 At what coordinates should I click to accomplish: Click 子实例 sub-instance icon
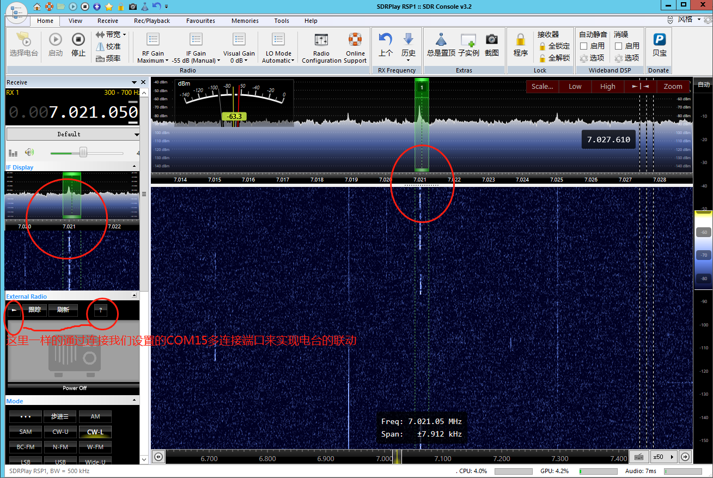tap(468, 45)
